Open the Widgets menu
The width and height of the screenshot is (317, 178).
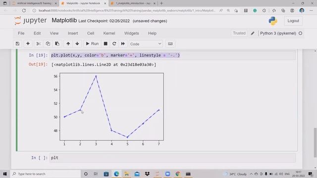(131, 33)
